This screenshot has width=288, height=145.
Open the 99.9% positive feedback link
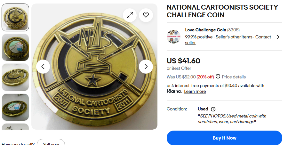199,37
